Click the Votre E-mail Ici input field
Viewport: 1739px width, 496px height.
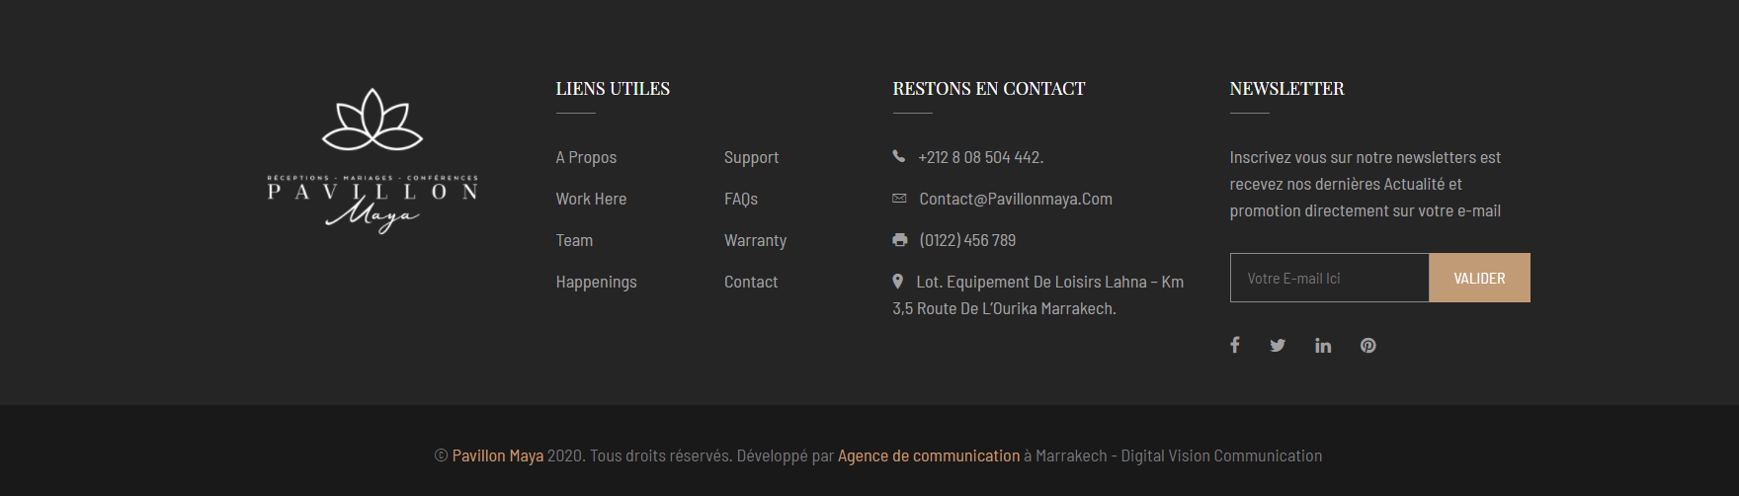(1329, 278)
